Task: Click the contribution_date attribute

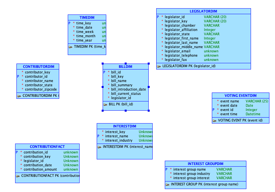Action: pyautogui.click(x=38, y=165)
